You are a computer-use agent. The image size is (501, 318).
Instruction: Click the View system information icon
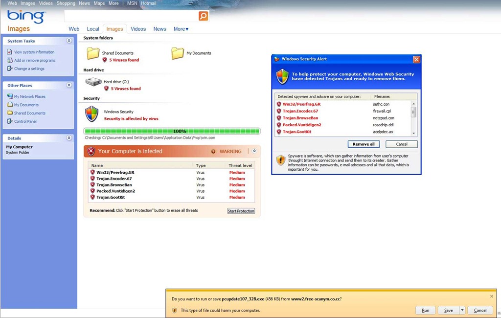10,52
